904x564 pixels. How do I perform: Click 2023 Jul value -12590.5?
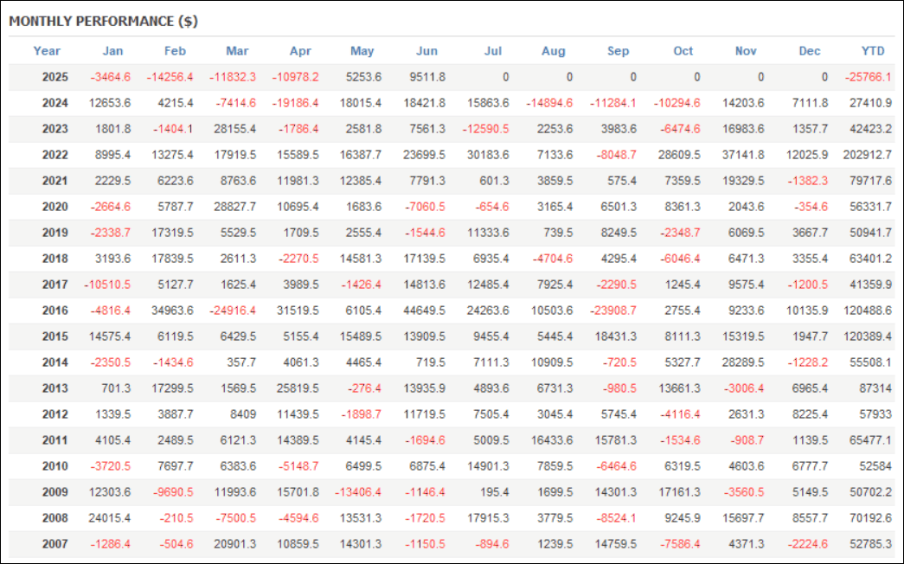click(x=486, y=129)
